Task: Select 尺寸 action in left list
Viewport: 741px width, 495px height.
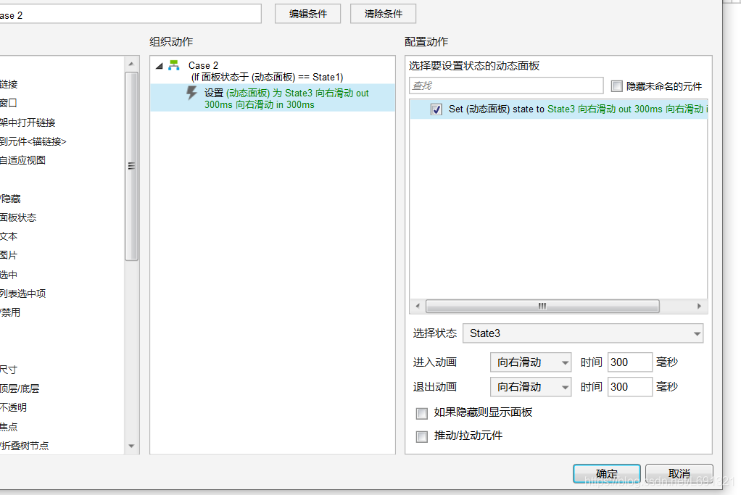Action: (9, 370)
